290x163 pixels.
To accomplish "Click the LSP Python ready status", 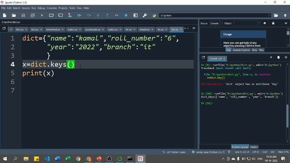I will [x=174, y=152].
